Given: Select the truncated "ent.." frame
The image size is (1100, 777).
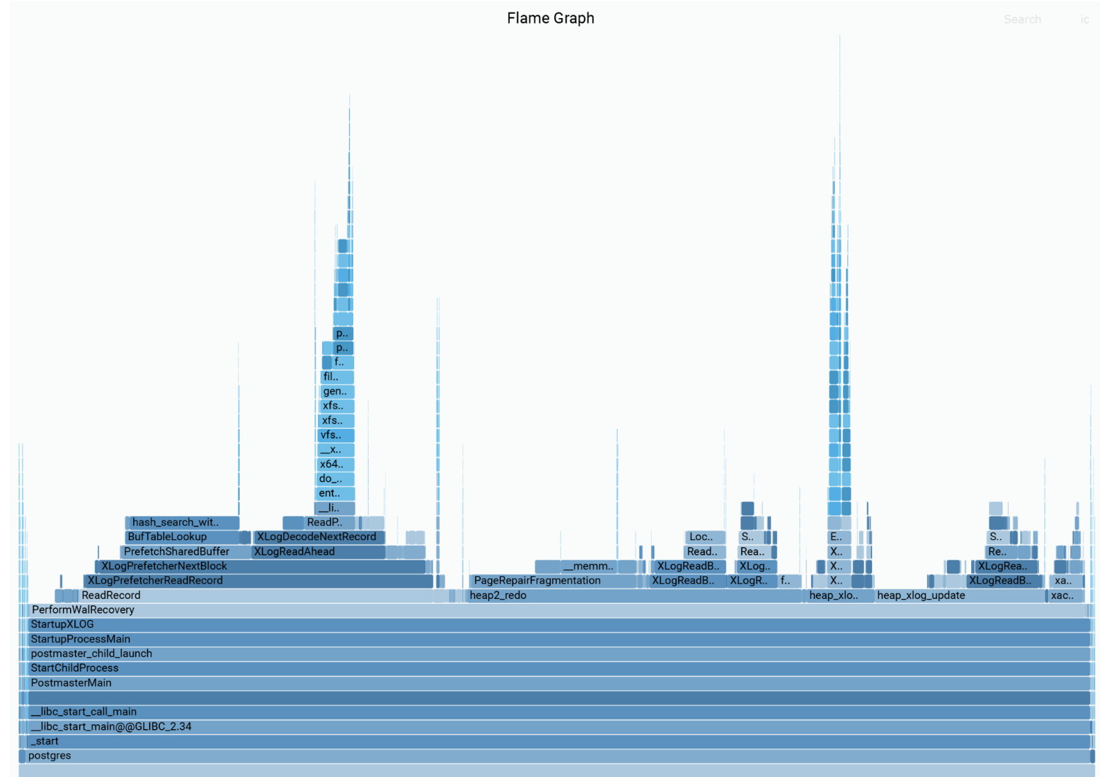Looking at the screenshot, I should (x=335, y=494).
